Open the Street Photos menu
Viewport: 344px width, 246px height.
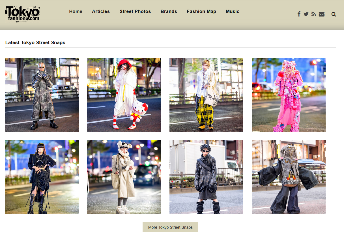click(135, 12)
